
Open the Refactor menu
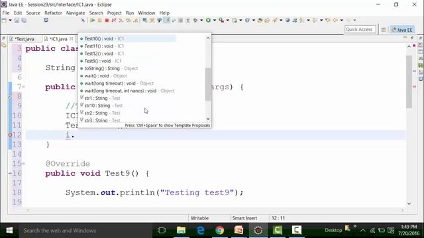53,13
